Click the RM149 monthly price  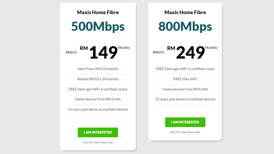click(x=104, y=53)
